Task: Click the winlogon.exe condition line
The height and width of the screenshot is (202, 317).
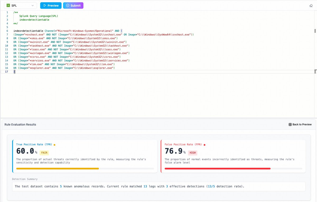Action: click(71, 53)
